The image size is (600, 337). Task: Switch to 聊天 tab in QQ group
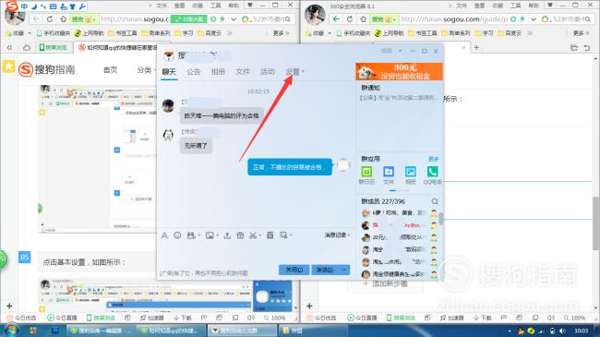tap(169, 72)
